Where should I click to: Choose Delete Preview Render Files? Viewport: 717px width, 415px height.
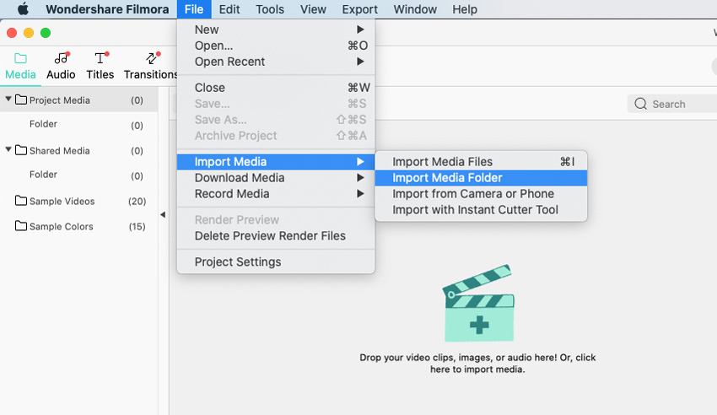click(276, 236)
